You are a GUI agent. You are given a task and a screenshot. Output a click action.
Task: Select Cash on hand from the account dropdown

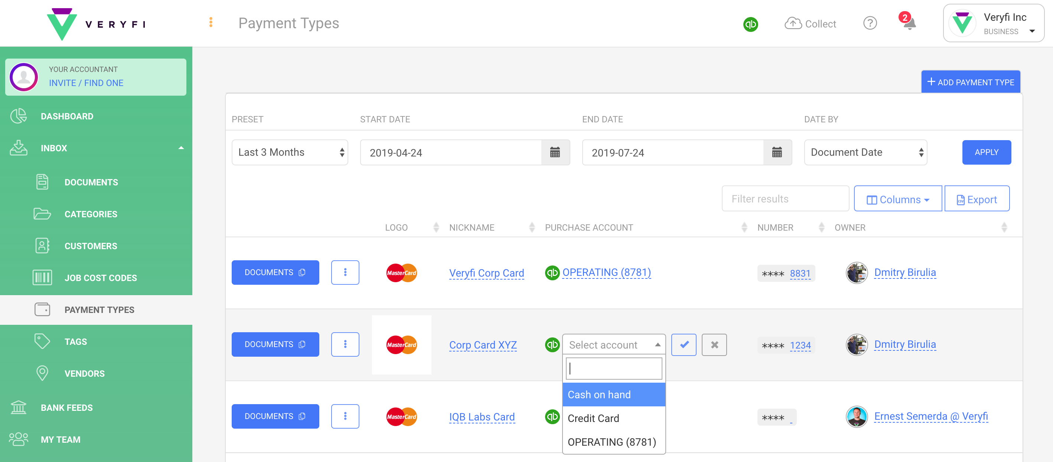coord(613,394)
